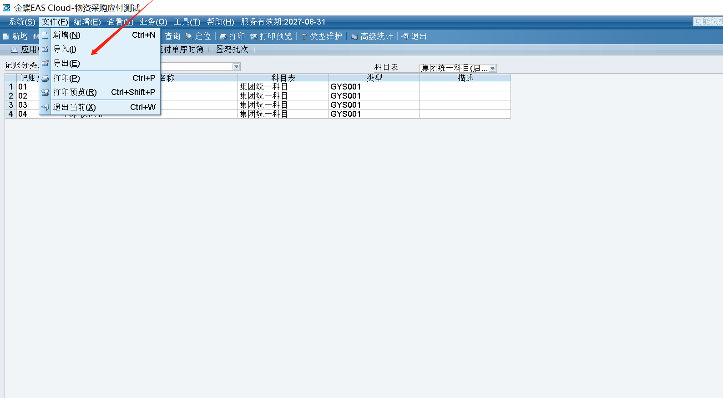The height and width of the screenshot is (398, 723).
Task: Switch to the 蛋鸡批次 tab
Action: pos(232,50)
